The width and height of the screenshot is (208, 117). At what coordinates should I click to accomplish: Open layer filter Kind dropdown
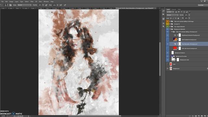pos(170,12)
